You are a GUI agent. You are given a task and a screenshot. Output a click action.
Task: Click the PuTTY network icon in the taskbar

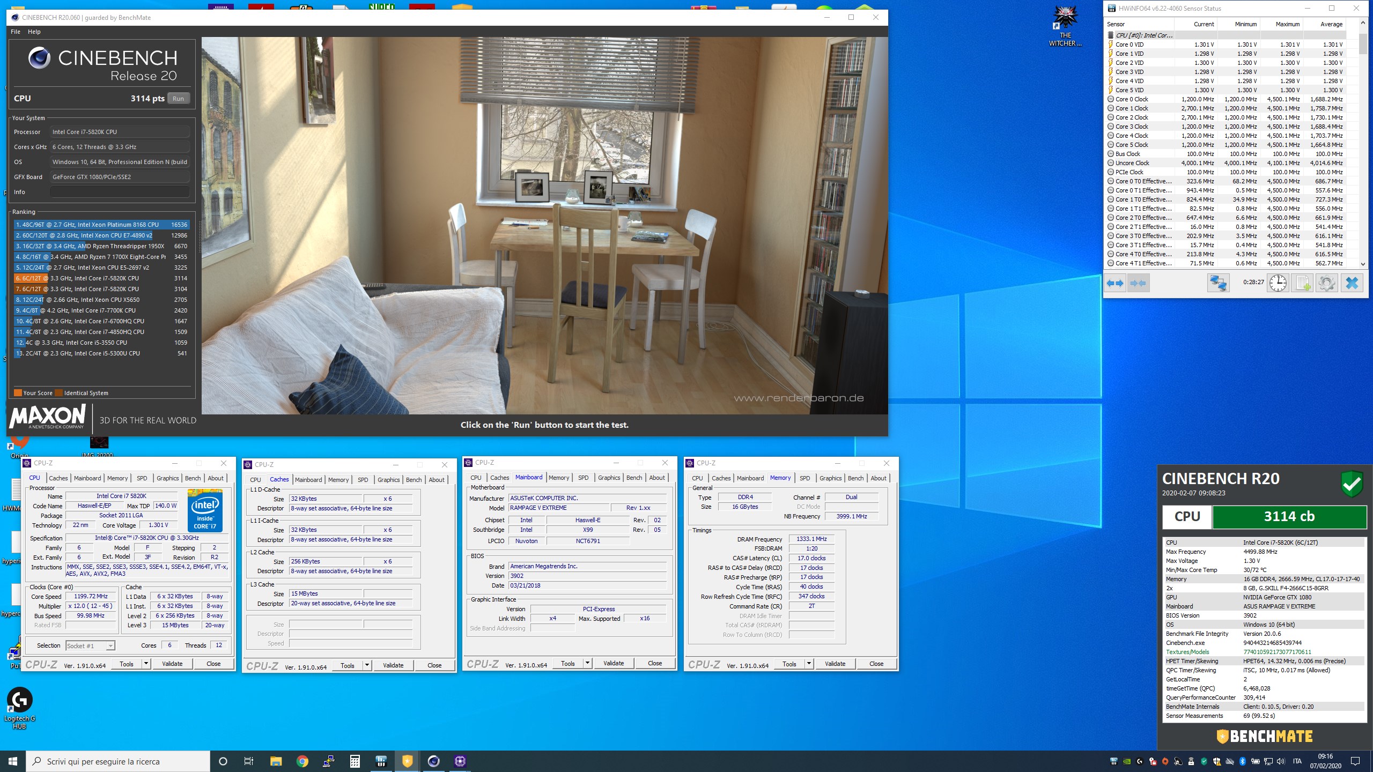tap(328, 761)
